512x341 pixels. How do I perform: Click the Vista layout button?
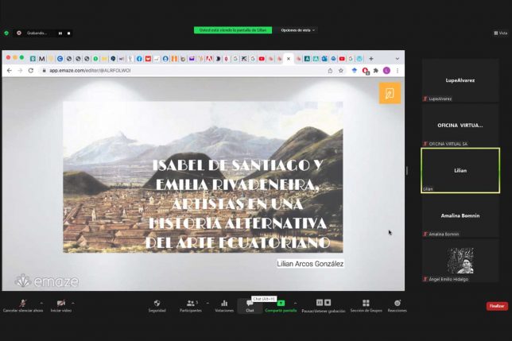click(x=500, y=33)
